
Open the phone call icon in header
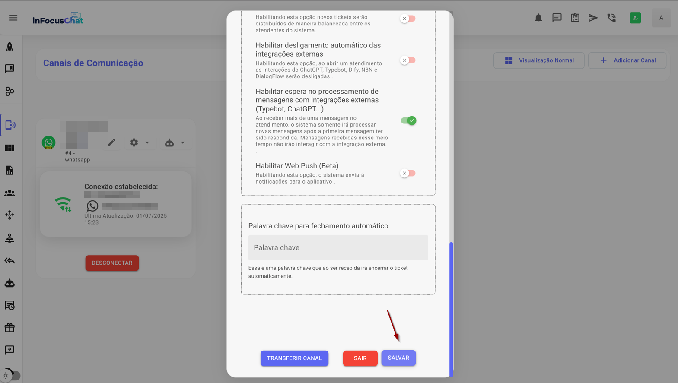tap(611, 18)
